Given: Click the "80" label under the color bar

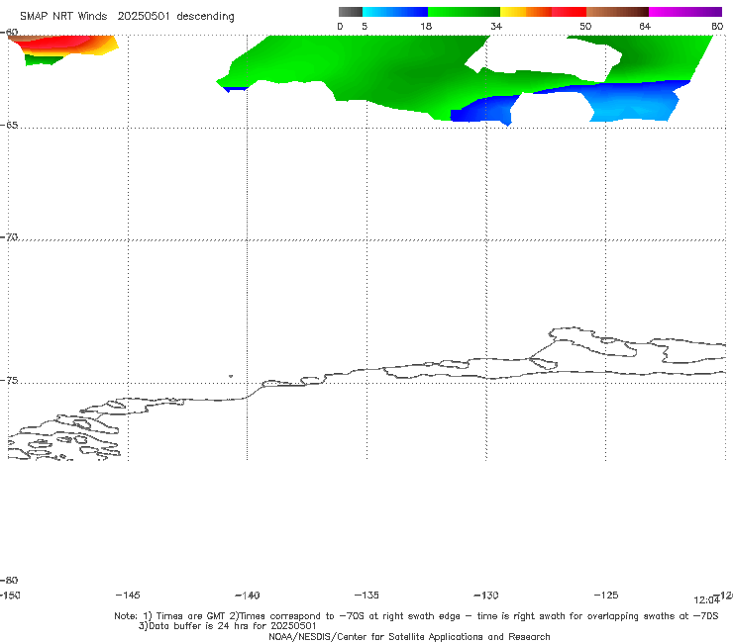Looking at the screenshot, I should [x=717, y=26].
